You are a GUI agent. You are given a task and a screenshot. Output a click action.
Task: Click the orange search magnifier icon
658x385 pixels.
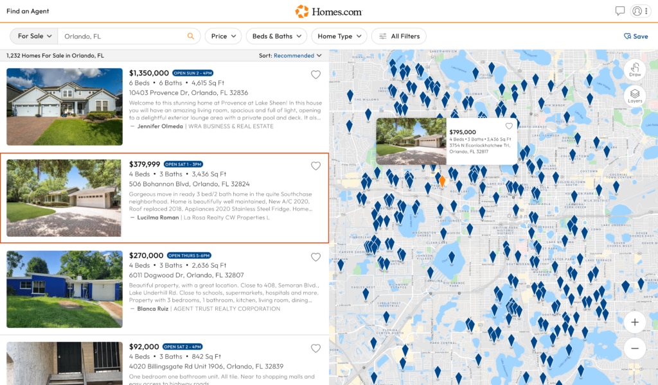[x=191, y=36]
